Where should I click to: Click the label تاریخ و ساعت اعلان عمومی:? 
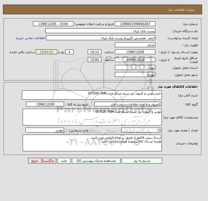click(x=94, y=24)
